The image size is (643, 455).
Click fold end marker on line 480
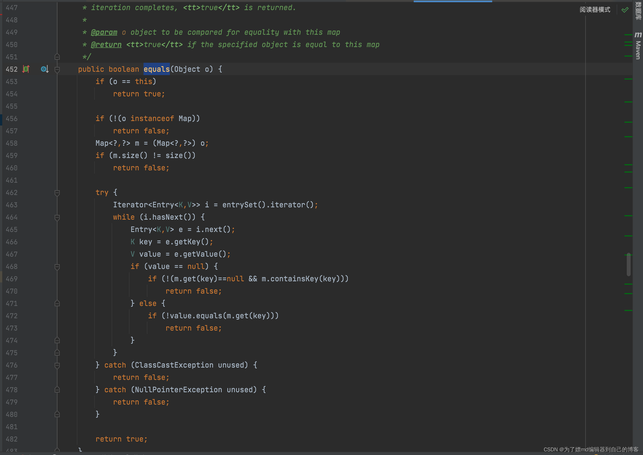pyautogui.click(x=57, y=414)
